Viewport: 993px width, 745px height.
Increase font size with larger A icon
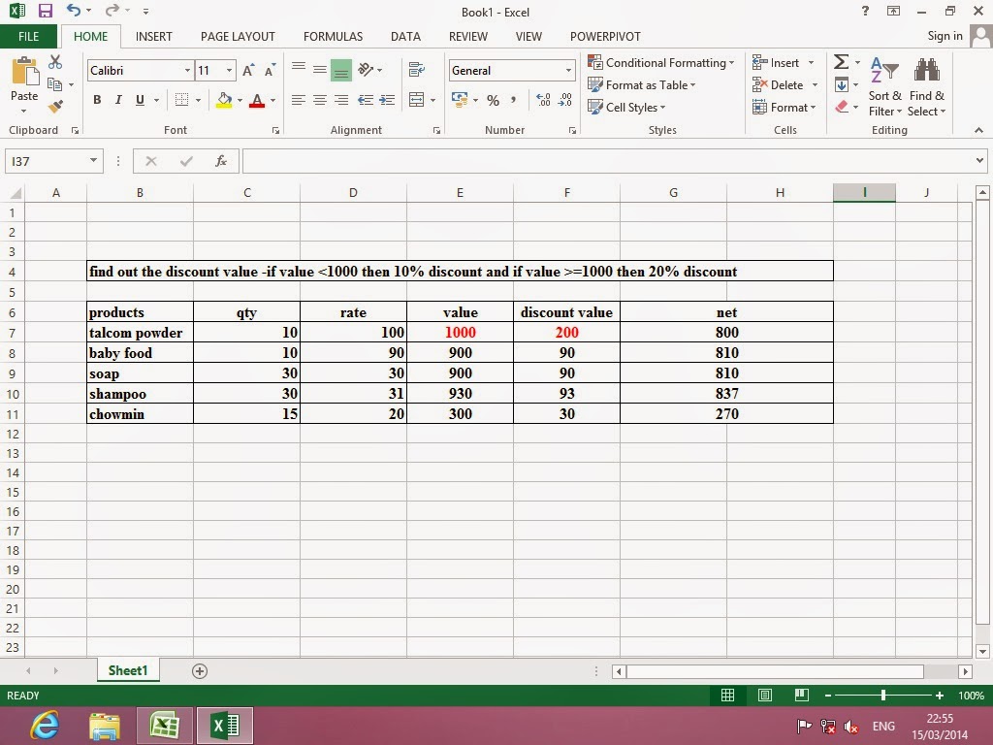click(248, 70)
